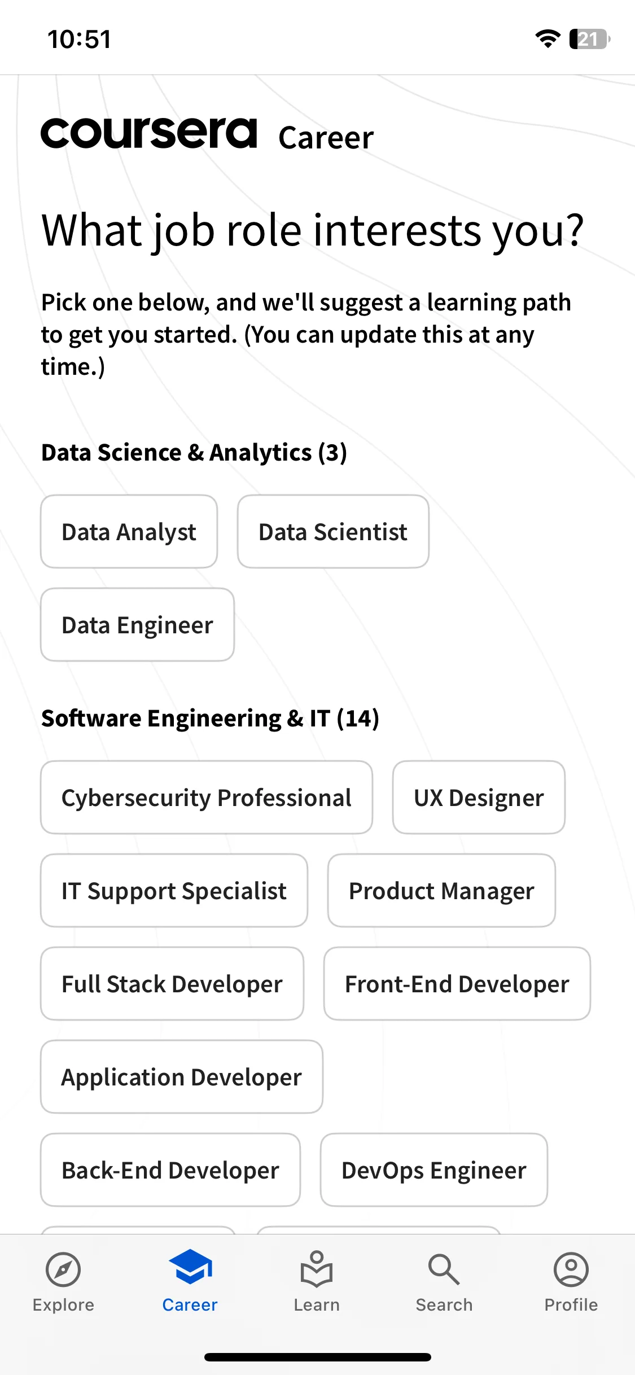Select IT Support Specialist role
The width and height of the screenshot is (635, 1375).
[174, 891]
